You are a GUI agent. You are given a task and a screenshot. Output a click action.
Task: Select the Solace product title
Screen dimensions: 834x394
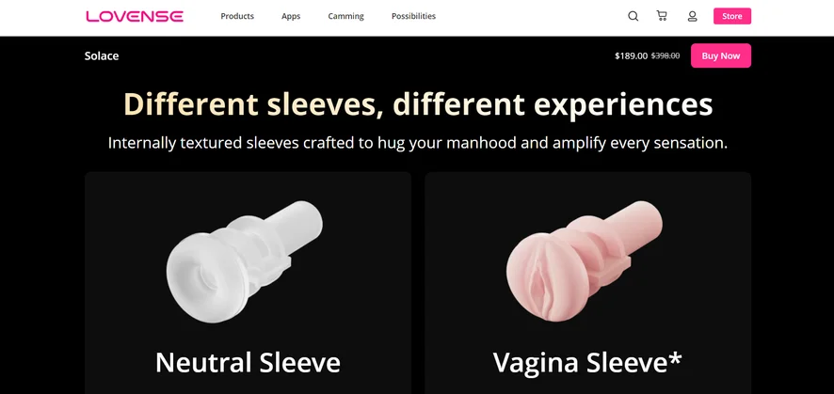point(102,55)
